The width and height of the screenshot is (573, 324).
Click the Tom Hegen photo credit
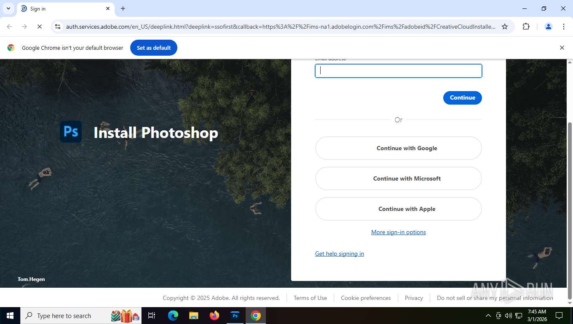click(x=31, y=279)
